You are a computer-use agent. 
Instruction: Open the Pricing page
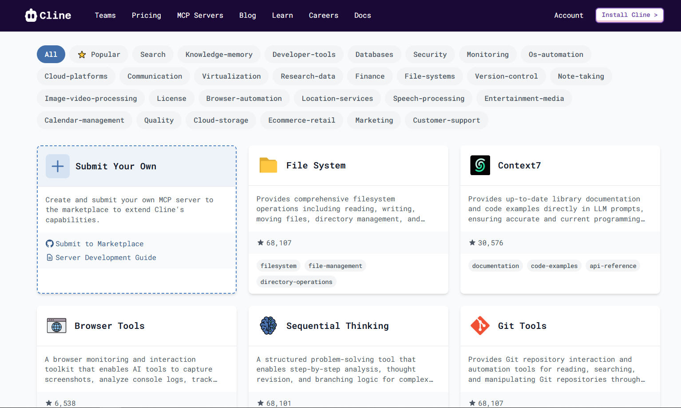tap(146, 16)
